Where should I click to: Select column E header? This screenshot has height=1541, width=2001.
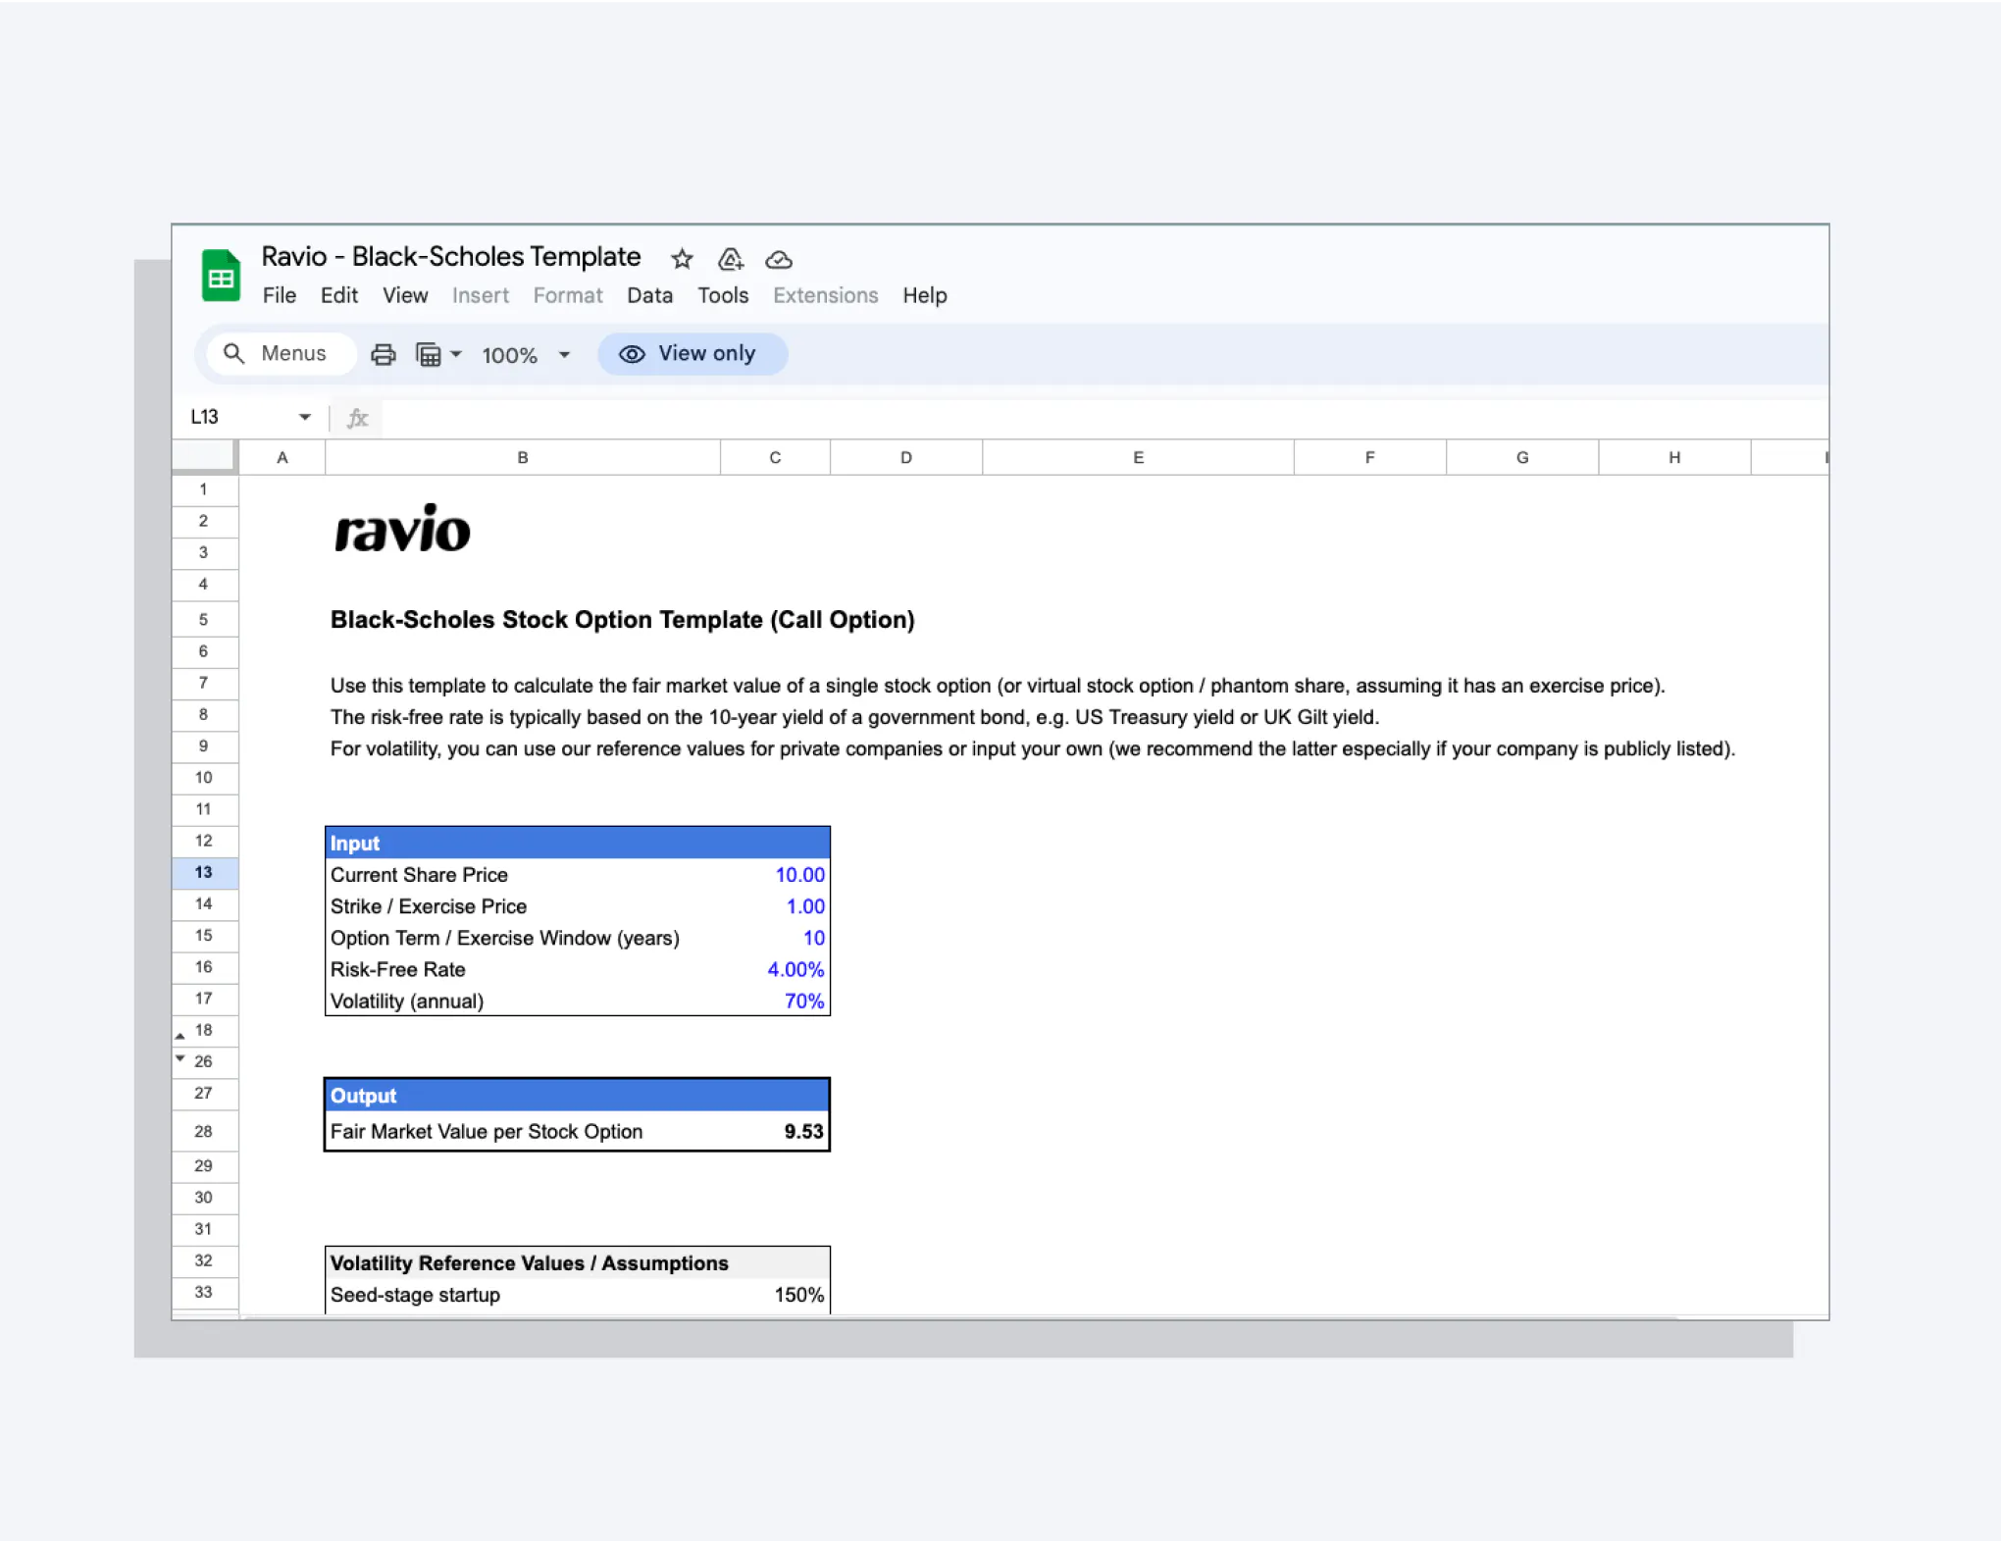coord(1138,457)
